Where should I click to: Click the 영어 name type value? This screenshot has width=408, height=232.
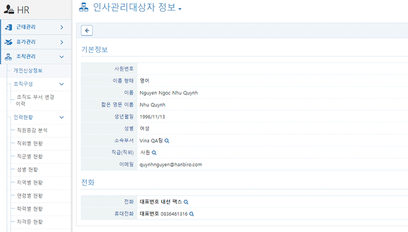coord(144,80)
